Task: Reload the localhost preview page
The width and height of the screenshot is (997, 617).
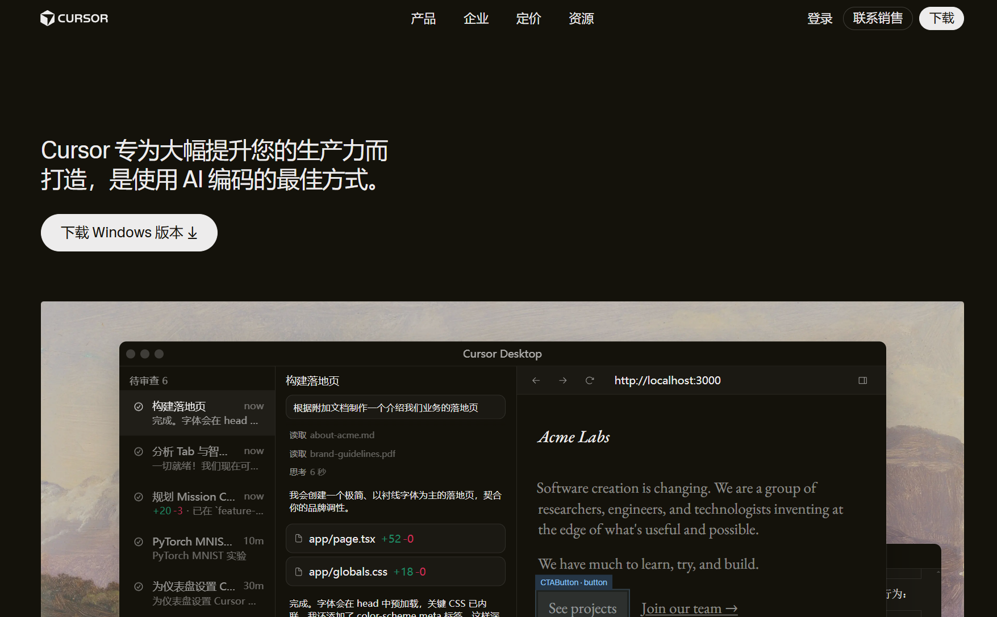Action: pyautogui.click(x=590, y=380)
